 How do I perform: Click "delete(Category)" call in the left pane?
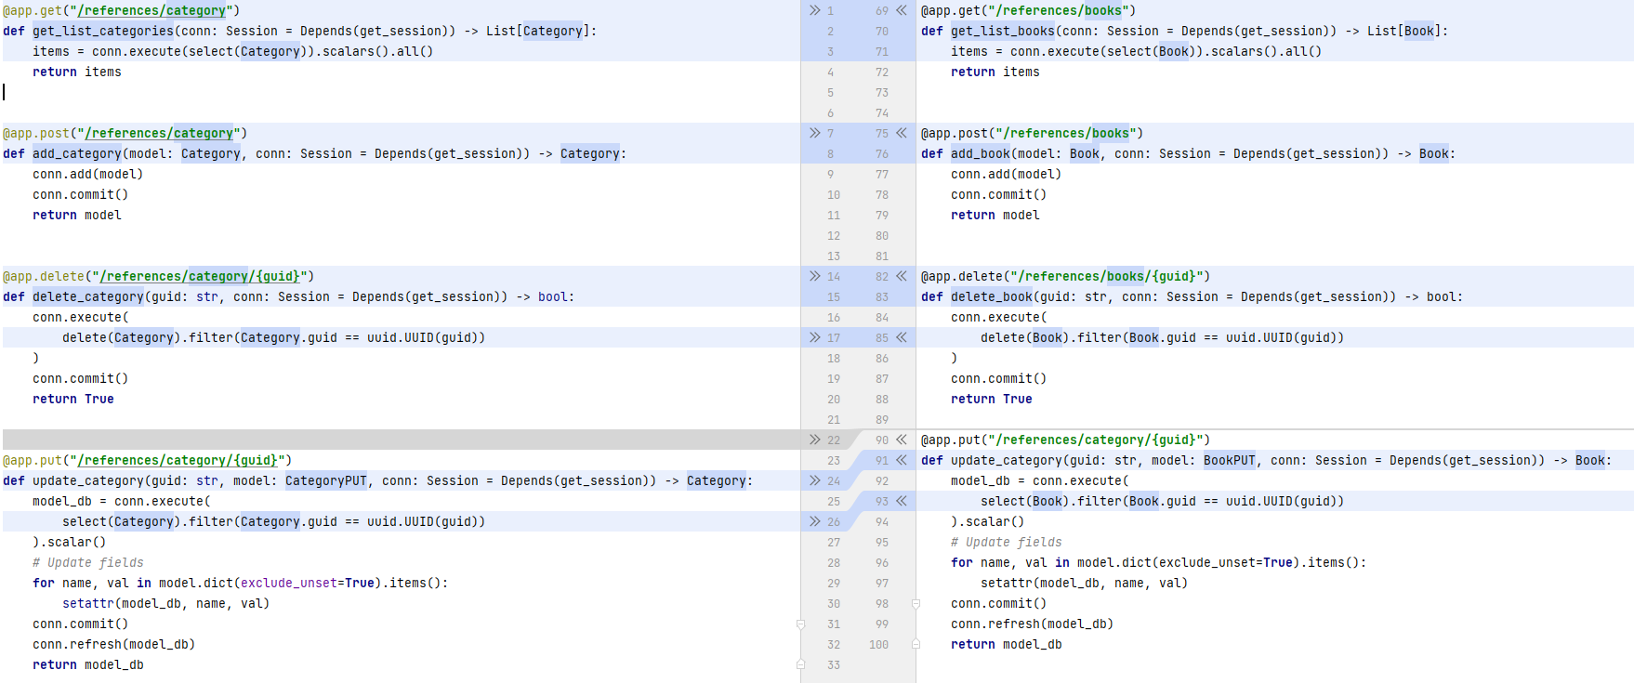click(122, 337)
